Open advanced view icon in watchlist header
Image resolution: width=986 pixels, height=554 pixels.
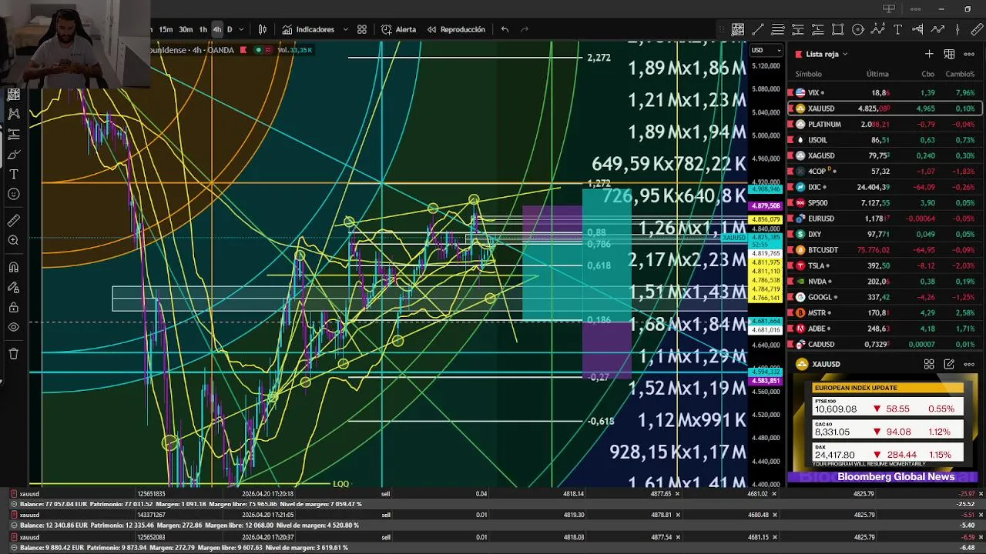[x=949, y=54]
